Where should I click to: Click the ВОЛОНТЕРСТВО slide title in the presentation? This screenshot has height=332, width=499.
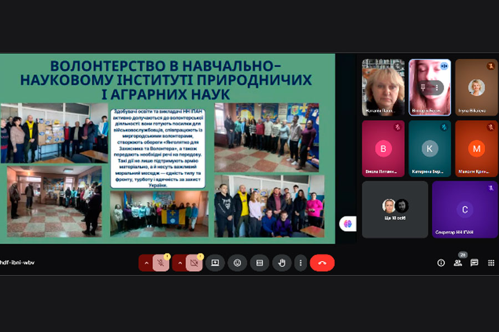click(165, 80)
